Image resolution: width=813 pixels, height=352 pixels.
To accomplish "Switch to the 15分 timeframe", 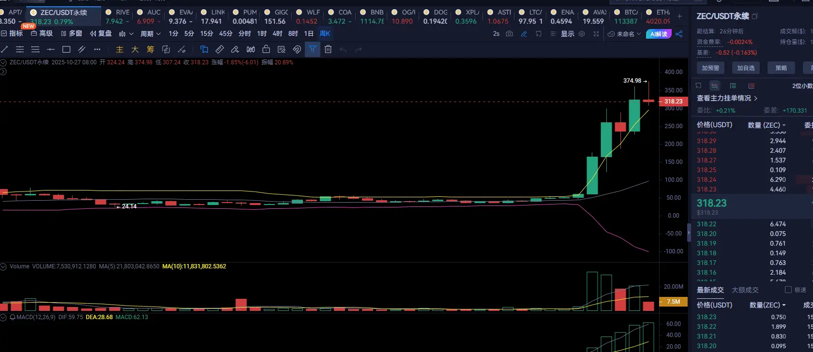I will (x=207, y=34).
